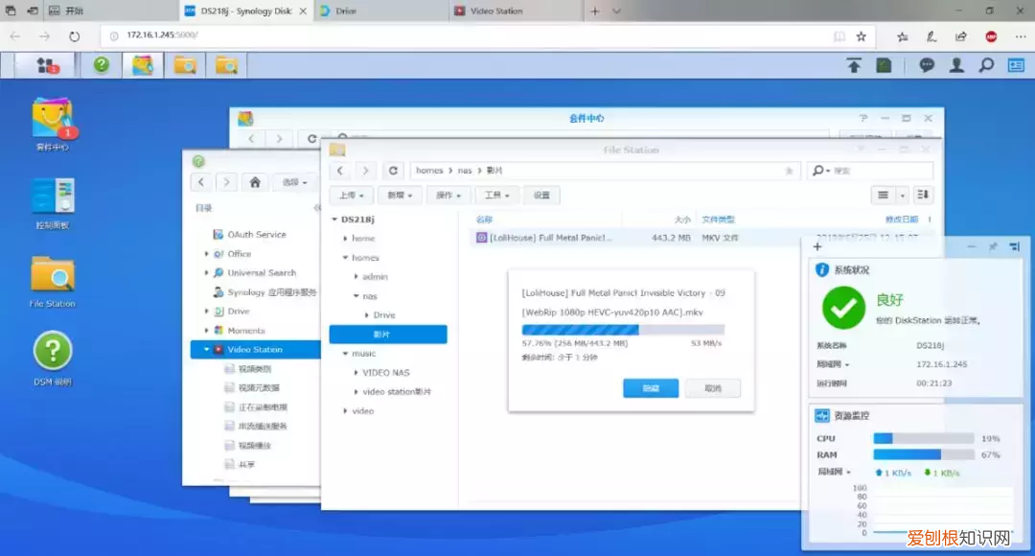Launch DSM Help from desktop

pos(53,352)
